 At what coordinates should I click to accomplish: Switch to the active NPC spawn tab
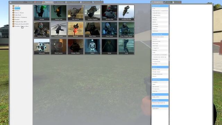(x=48, y=2)
